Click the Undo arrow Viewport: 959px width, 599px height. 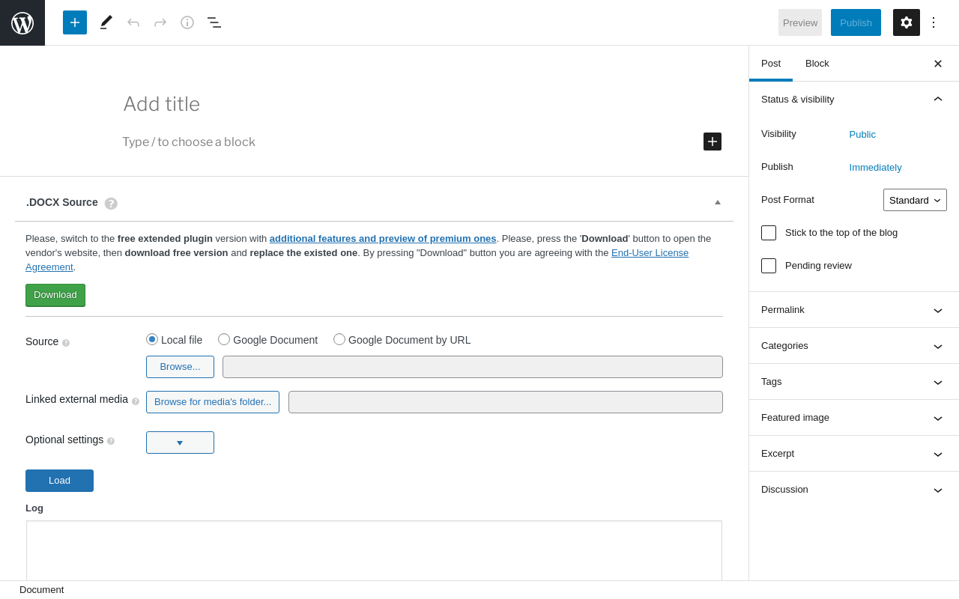[x=133, y=22]
